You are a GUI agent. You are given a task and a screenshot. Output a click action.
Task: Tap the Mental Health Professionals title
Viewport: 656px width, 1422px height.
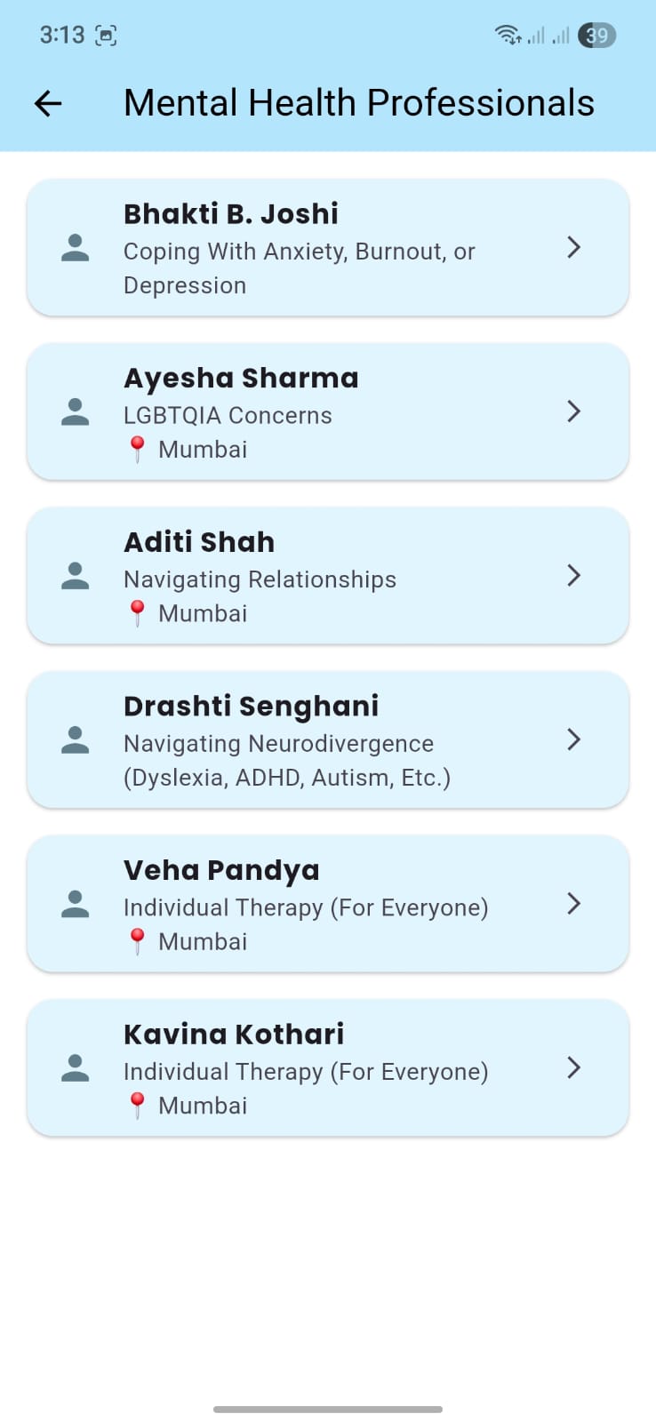359,103
